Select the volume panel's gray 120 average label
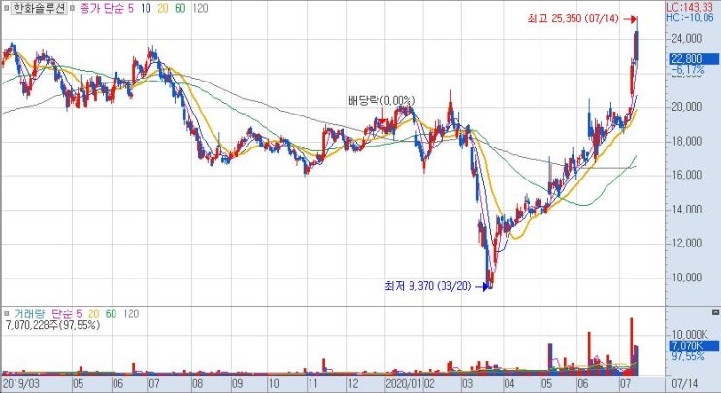 click(x=131, y=314)
